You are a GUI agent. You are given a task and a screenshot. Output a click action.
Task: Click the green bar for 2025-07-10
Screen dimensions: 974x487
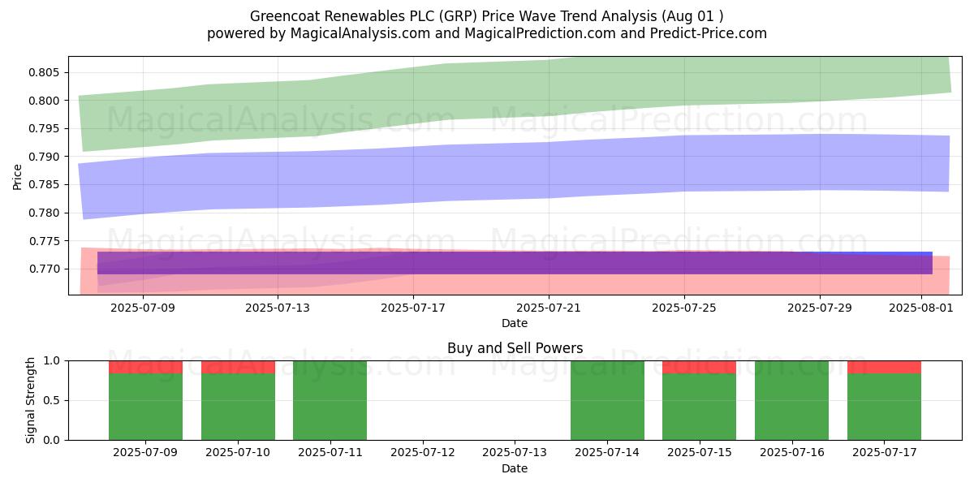point(238,407)
